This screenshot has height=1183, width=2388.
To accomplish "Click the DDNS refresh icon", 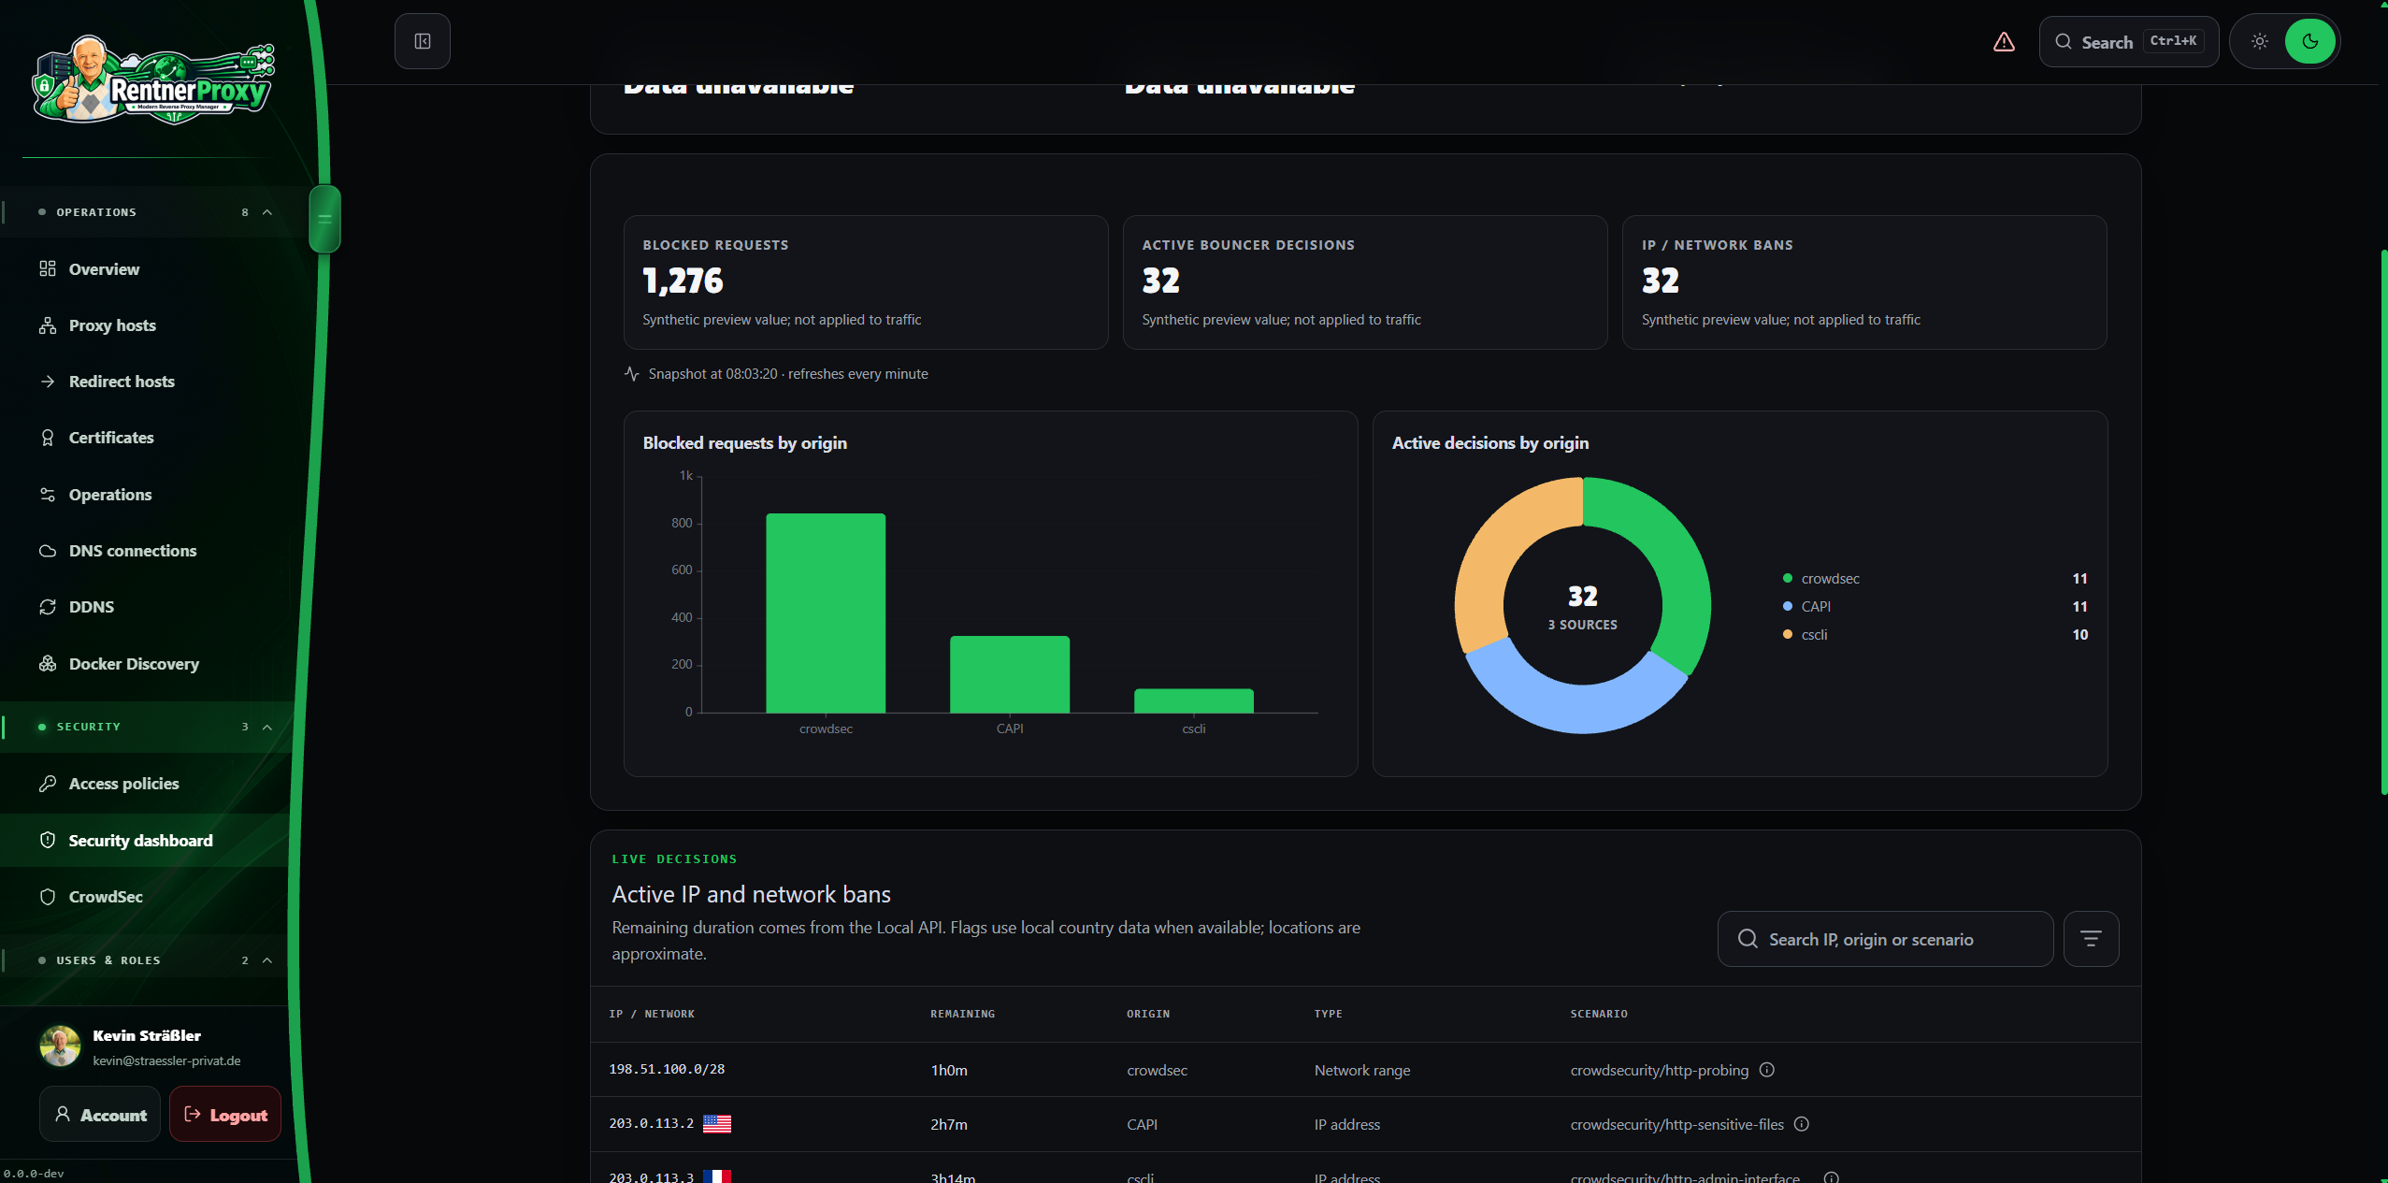I will point(48,607).
